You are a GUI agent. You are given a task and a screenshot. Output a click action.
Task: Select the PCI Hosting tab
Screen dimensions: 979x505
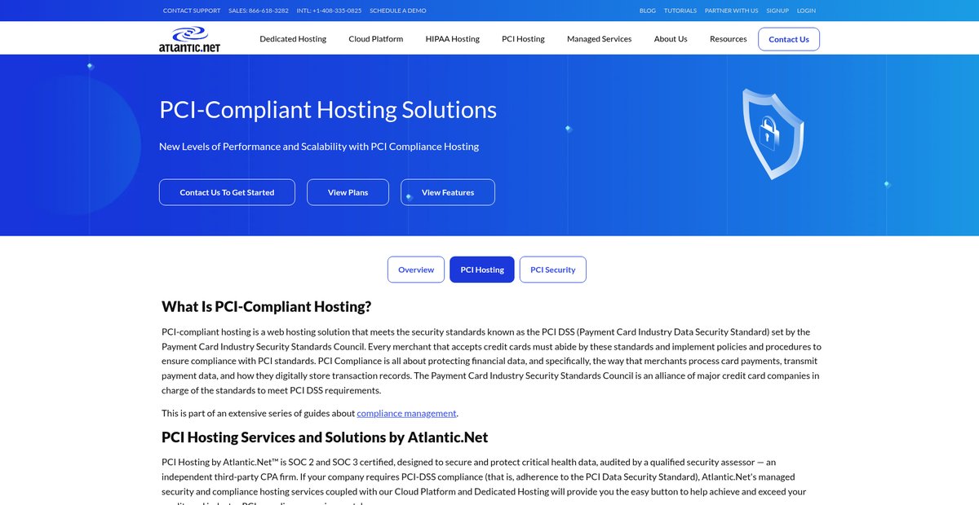coord(482,270)
